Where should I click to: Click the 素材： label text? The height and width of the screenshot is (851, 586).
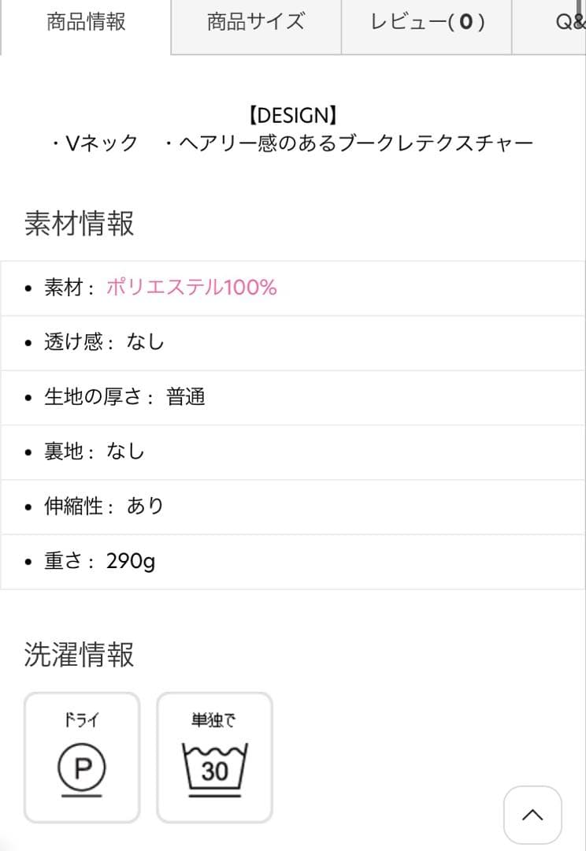pos(69,288)
